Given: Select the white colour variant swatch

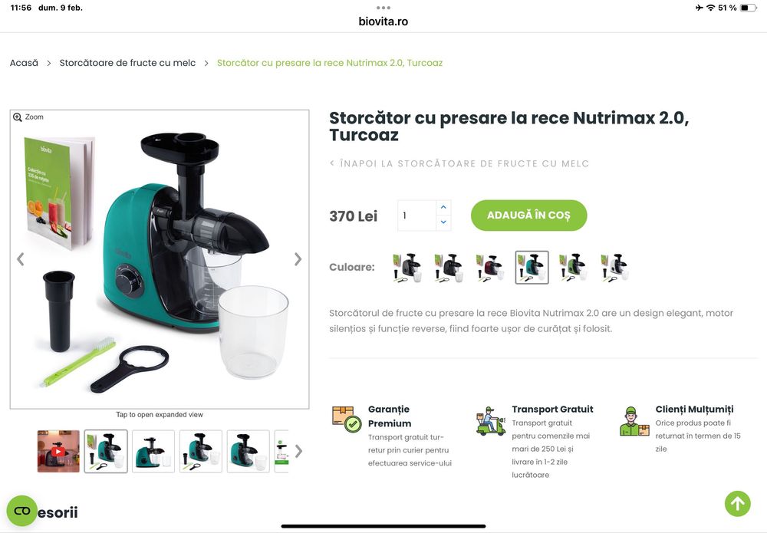Looking at the screenshot, I should (x=614, y=268).
